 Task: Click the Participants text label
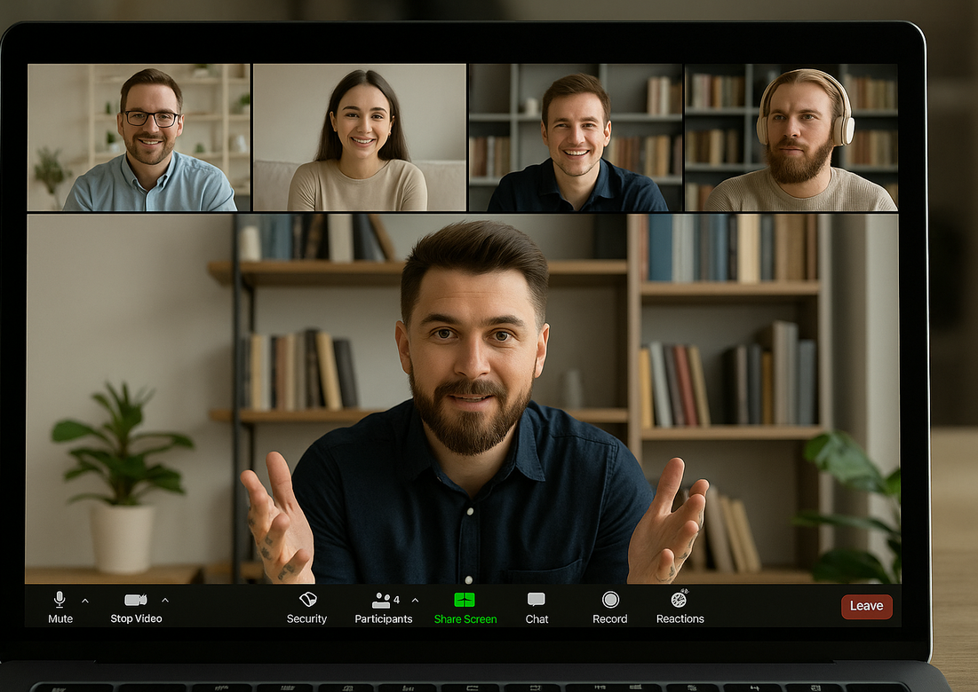click(x=384, y=618)
